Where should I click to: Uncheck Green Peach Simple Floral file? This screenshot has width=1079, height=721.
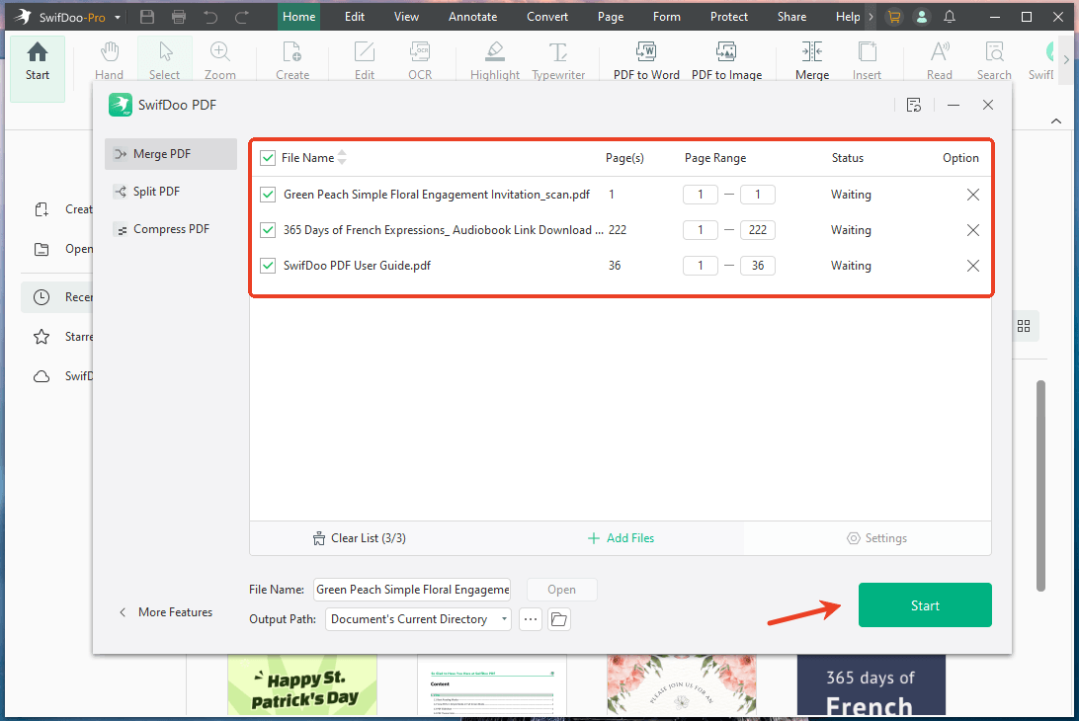click(268, 195)
